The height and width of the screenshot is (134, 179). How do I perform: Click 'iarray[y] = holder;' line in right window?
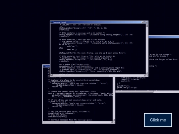pyautogui.click(x=131, y=79)
